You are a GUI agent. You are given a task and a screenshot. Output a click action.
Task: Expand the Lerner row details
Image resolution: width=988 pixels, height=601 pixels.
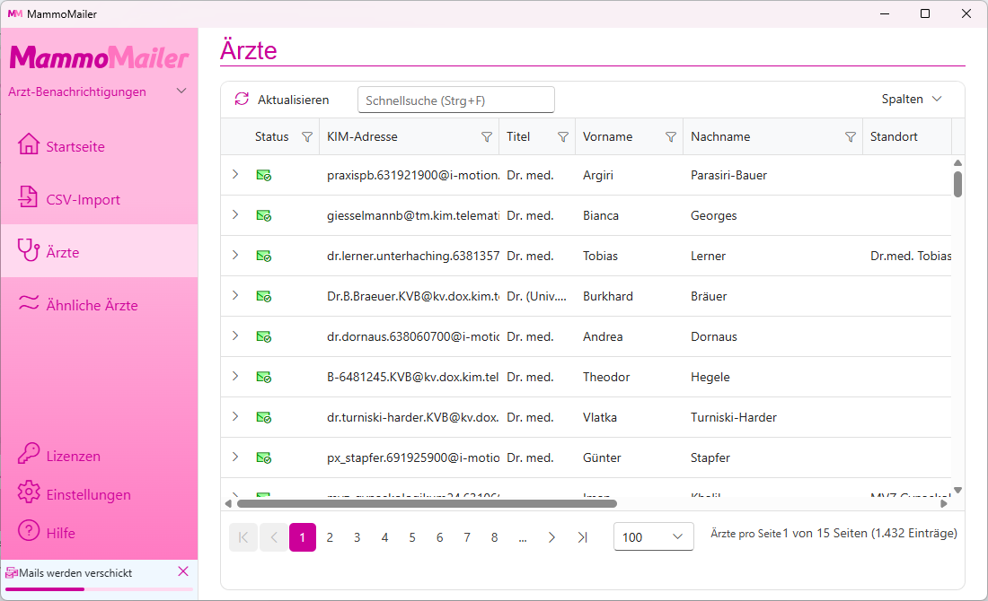(x=235, y=255)
